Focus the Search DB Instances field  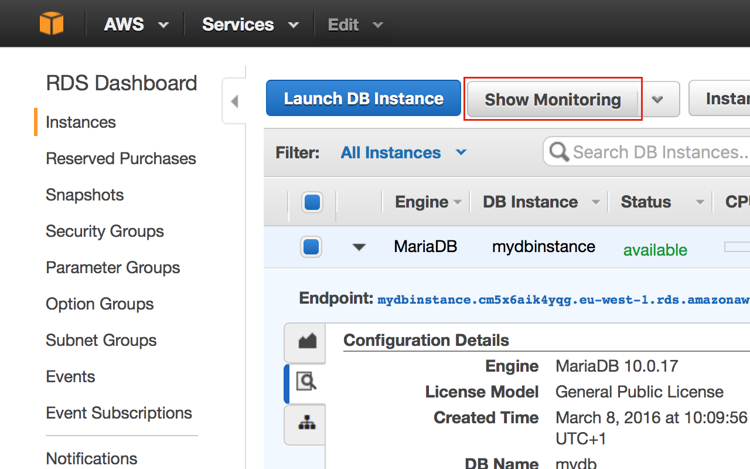pyautogui.click(x=647, y=152)
